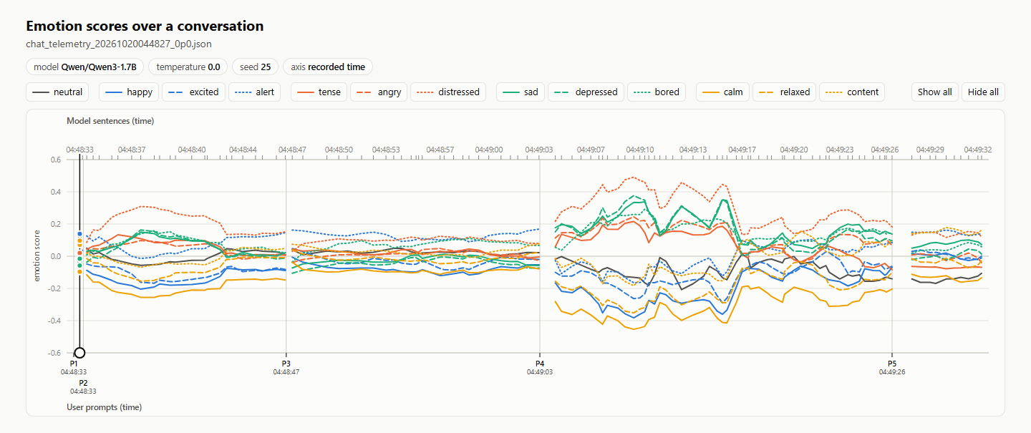Select the P4 prompt marker label
Image resolution: width=1031 pixels, height=433 pixels.
tap(539, 364)
